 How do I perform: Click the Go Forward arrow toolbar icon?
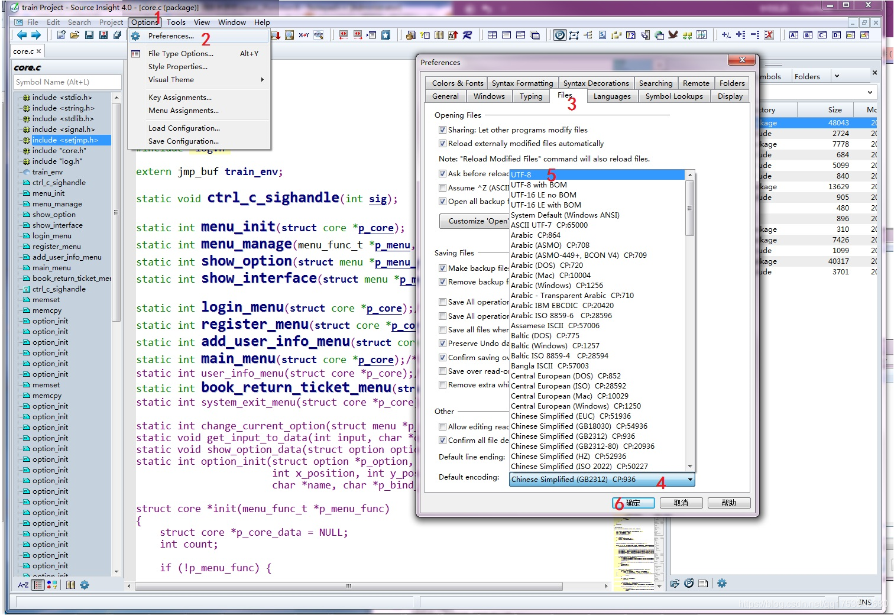click(36, 35)
